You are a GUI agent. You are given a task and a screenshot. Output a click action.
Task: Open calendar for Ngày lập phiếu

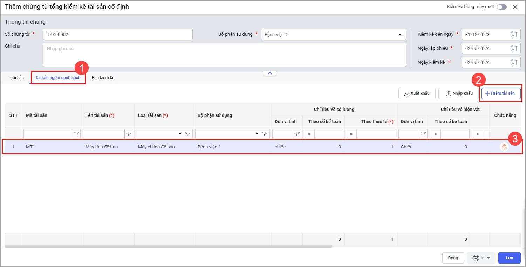tap(513, 48)
